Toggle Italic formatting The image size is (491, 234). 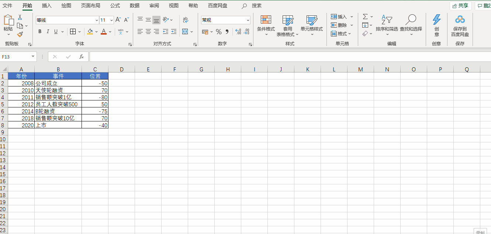48,32
